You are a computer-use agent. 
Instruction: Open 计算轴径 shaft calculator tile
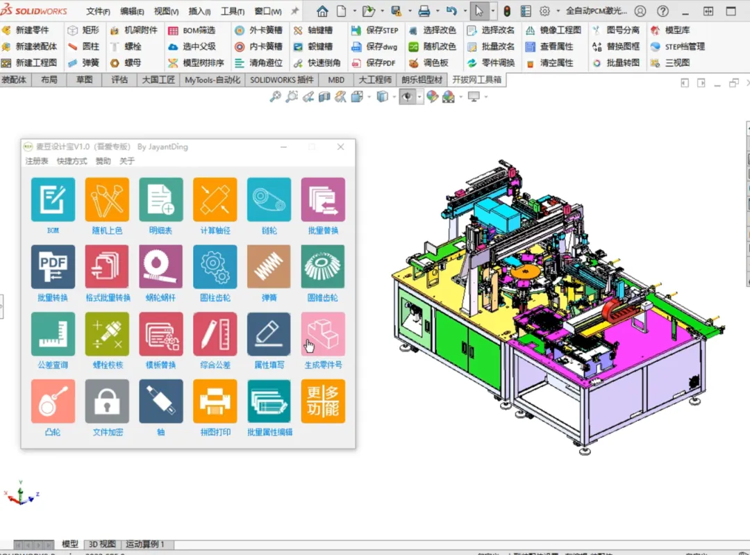(x=215, y=199)
